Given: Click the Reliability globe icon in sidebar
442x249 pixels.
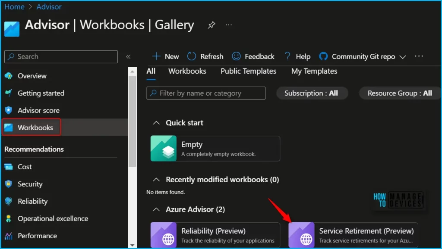Looking at the screenshot, I should [x=9, y=201].
